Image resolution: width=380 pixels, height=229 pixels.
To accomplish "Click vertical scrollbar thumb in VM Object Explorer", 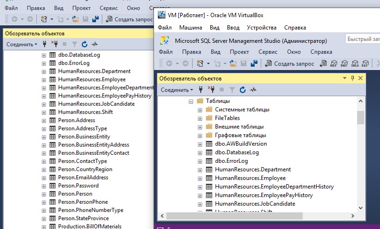I will (x=360, y=118).
